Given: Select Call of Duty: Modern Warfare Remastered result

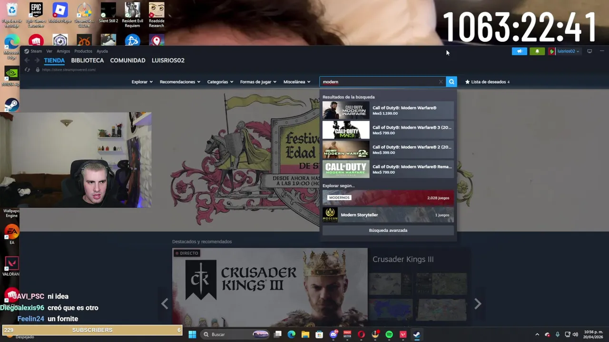Looking at the screenshot, I should tap(388, 169).
